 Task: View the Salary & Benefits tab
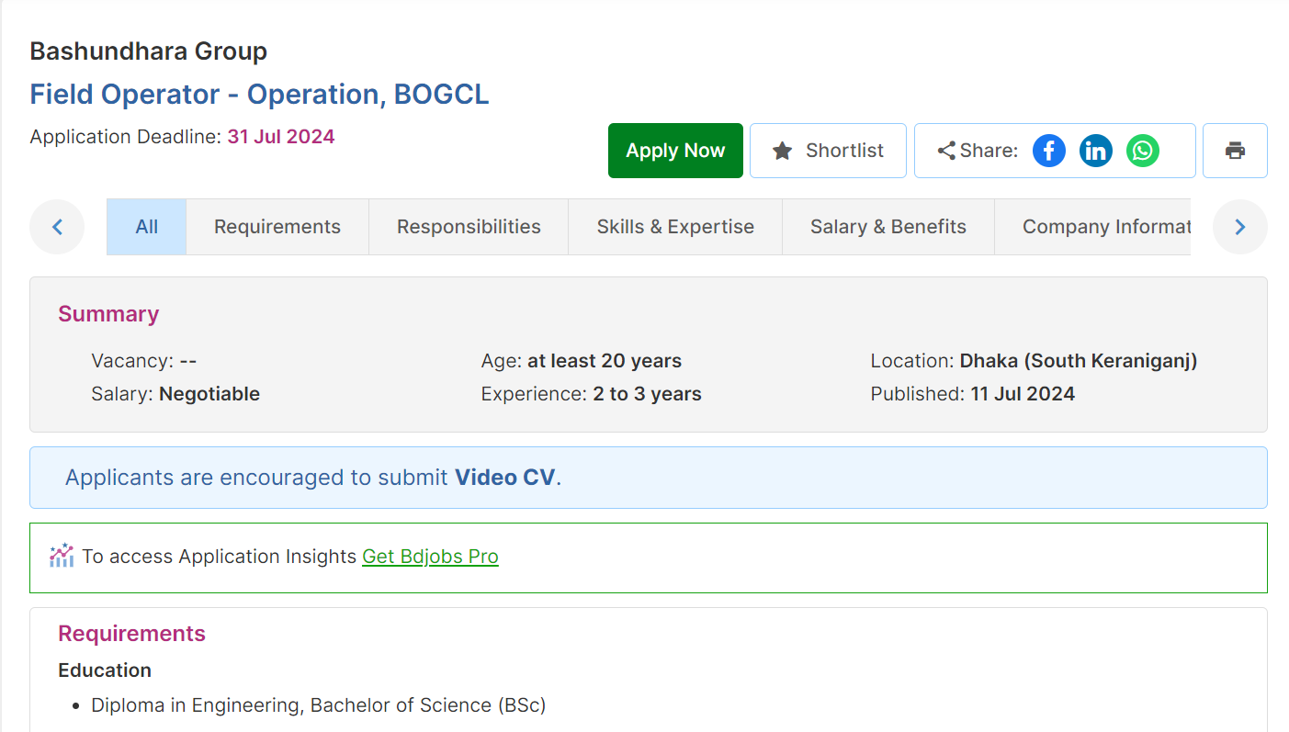[x=888, y=227]
